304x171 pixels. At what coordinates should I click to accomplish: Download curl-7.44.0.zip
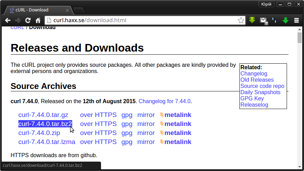39,133
